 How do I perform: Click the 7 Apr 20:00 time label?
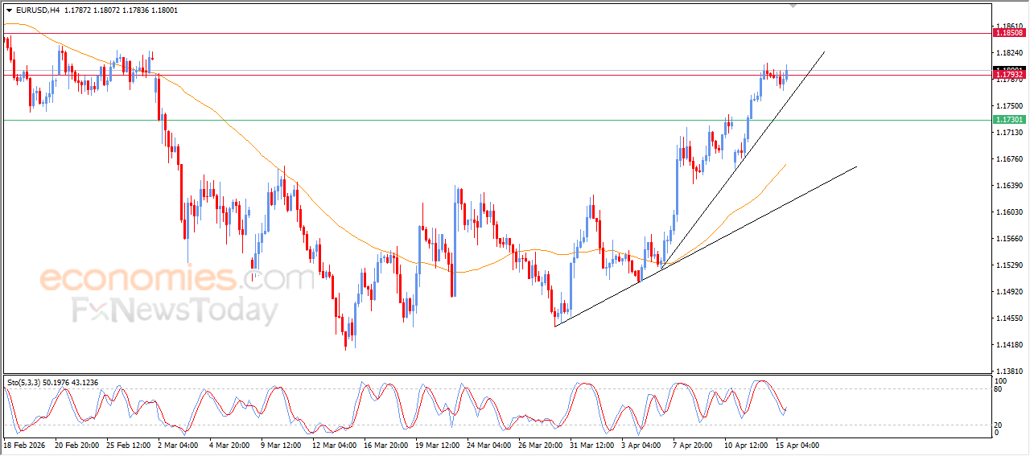(694, 445)
